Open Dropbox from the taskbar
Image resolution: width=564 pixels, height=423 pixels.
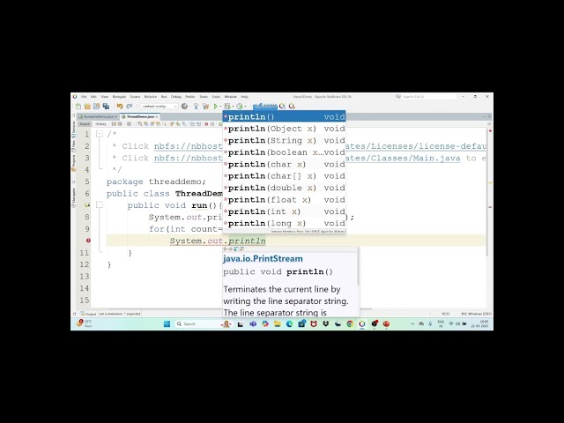[326, 324]
